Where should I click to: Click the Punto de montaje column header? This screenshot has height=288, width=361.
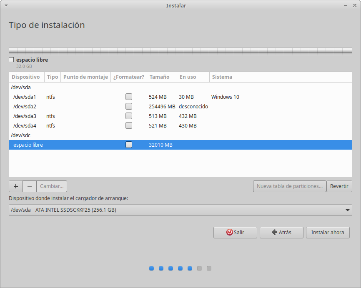click(85, 77)
